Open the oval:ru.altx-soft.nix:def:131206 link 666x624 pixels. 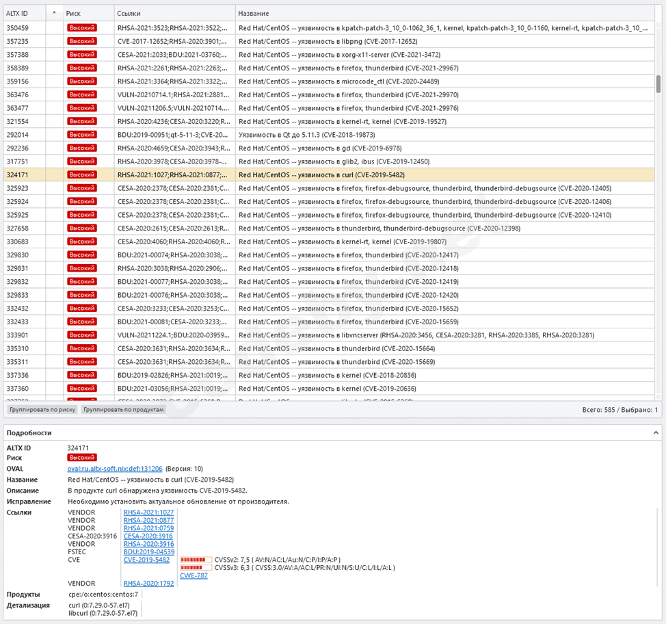(x=115, y=469)
